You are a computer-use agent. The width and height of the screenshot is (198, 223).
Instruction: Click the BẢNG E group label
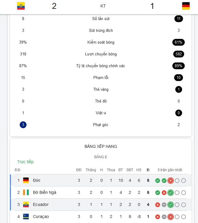101,157
